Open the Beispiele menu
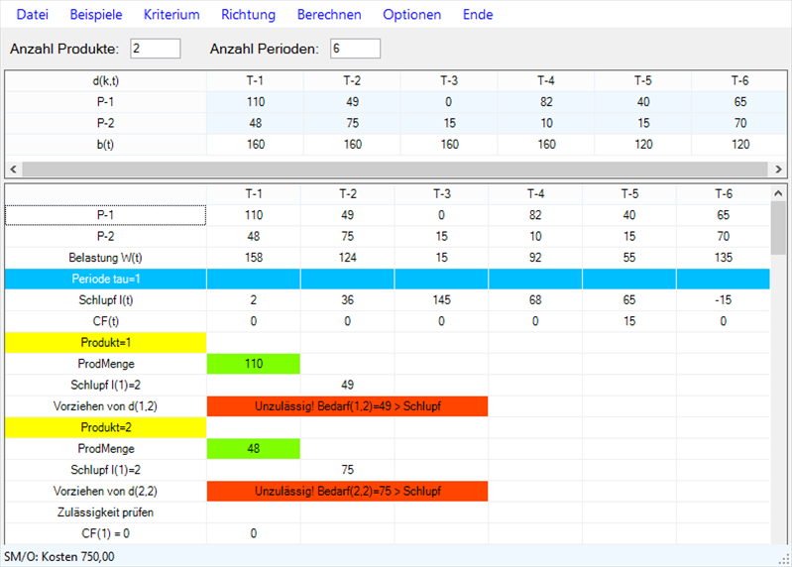The height and width of the screenshot is (567, 792). click(95, 15)
